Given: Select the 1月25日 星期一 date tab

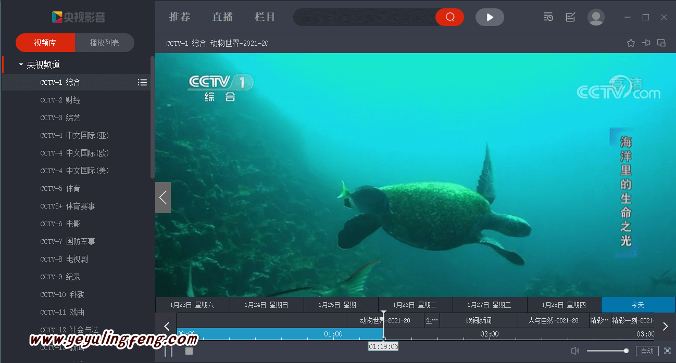Looking at the screenshot, I should coord(341,305).
